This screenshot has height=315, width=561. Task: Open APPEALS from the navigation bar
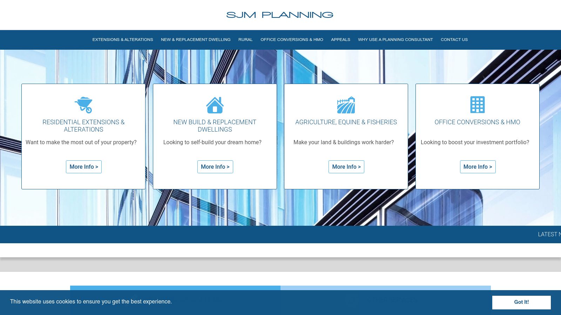point(340,40)
